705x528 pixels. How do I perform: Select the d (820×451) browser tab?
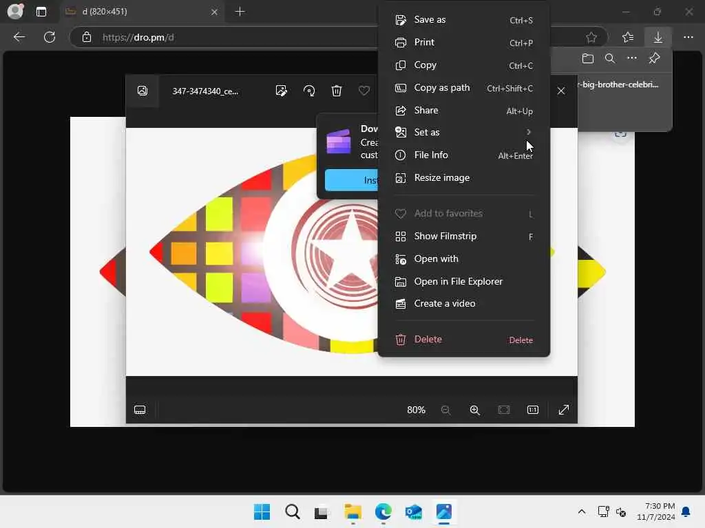pos(140,12)
